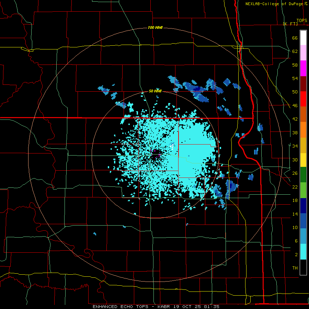
Task: Click the navy blue scale segment
Action: [x=303, y=206]
